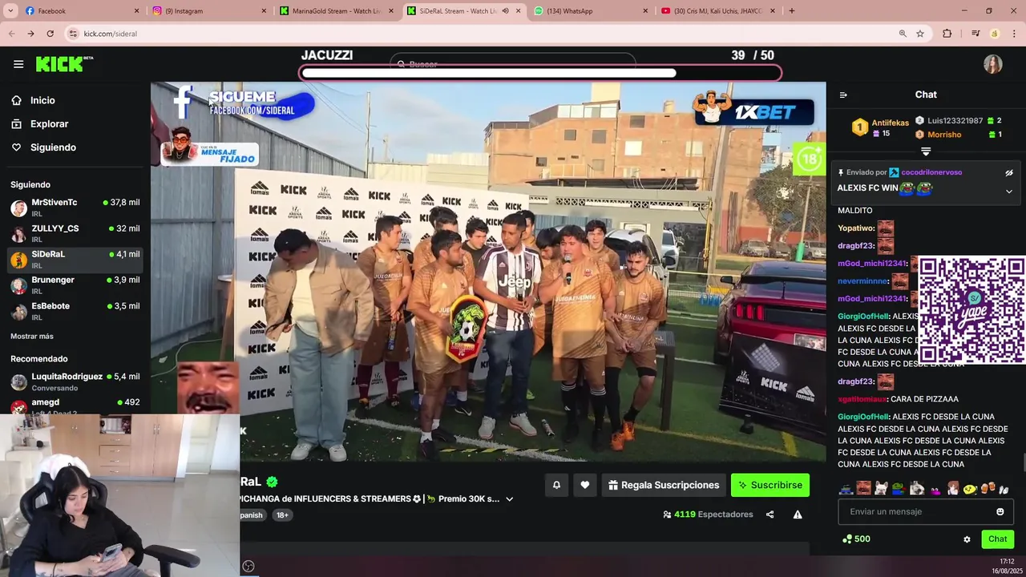Expand the gift leaderboard with the down arrow

[926, 151]
